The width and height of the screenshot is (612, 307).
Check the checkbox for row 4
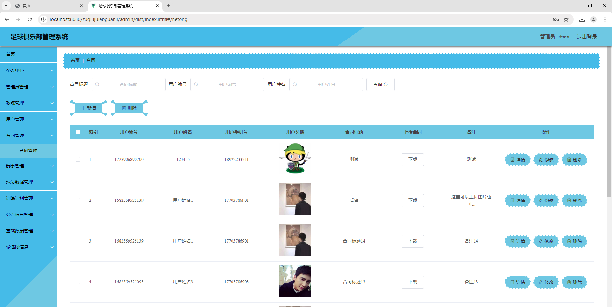[x=78, y=282]
